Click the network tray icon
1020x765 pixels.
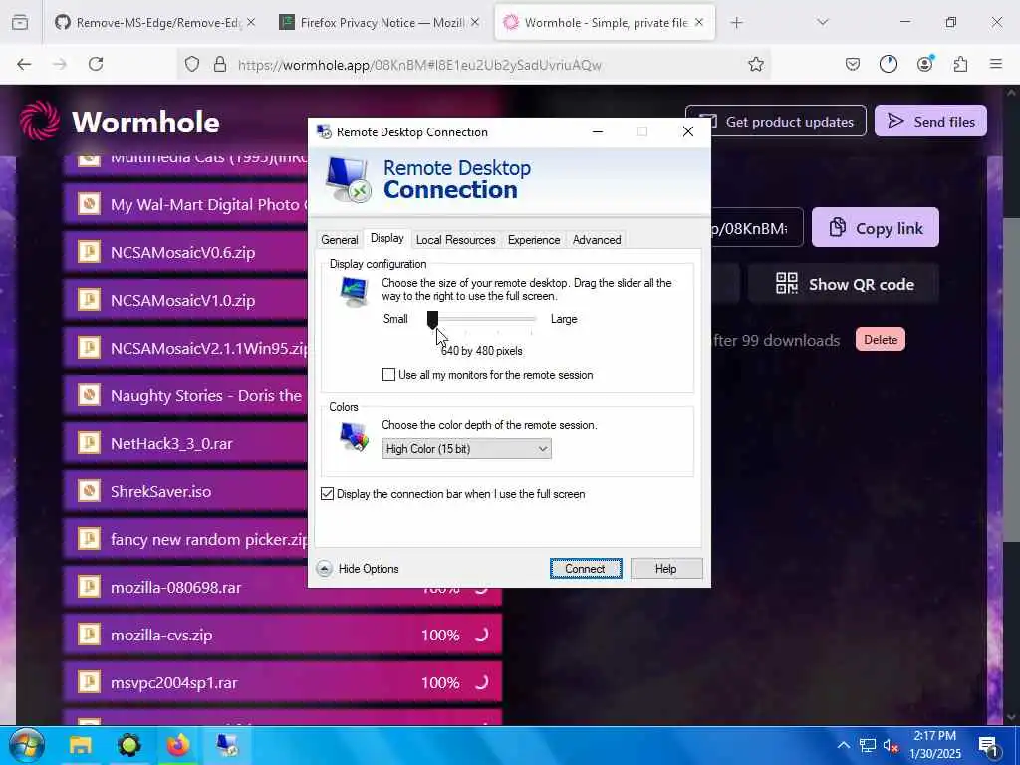(x=868, y=745)
